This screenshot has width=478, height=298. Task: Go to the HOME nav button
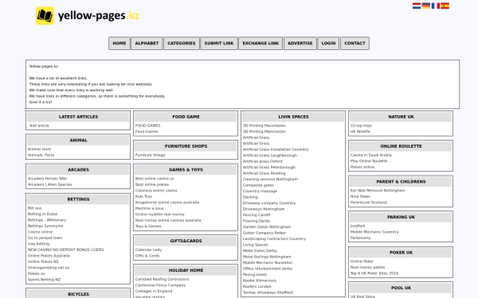pyautogui.click(x=119, y=43)
